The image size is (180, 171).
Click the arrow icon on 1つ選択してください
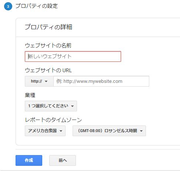73,106
